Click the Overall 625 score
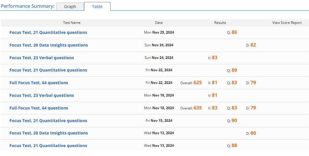Viewport: 309px width, 156px height. 198,83
